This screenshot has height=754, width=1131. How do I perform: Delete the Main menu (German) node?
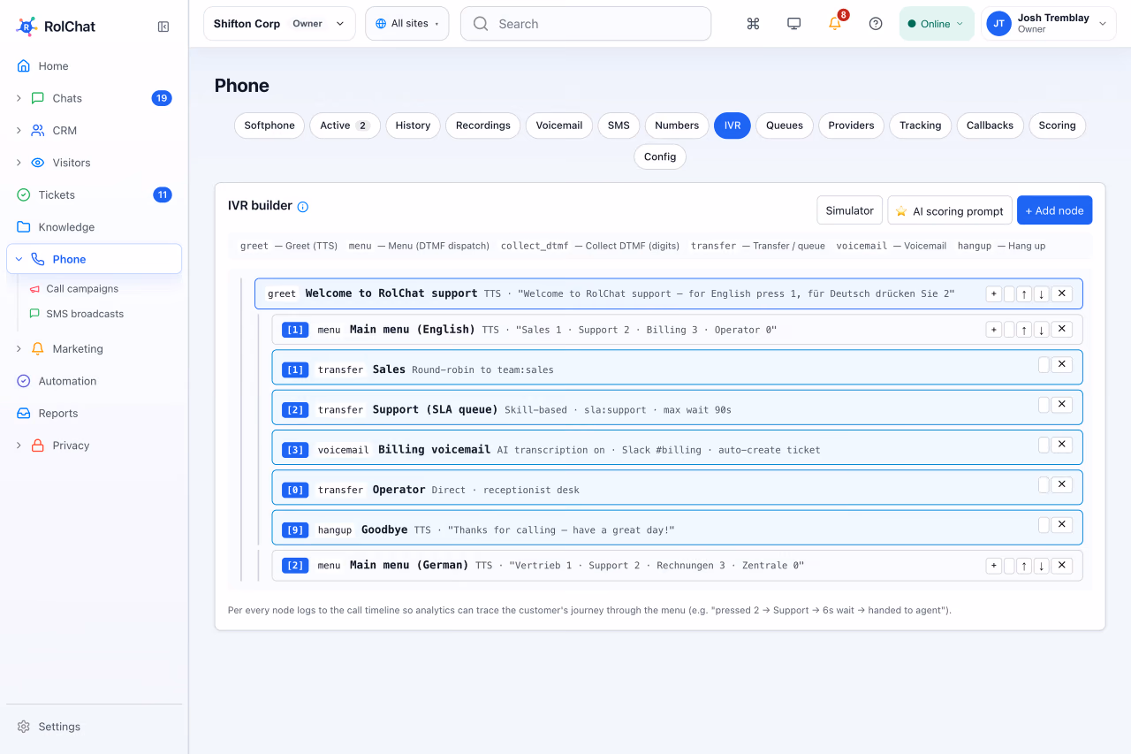1062,566
